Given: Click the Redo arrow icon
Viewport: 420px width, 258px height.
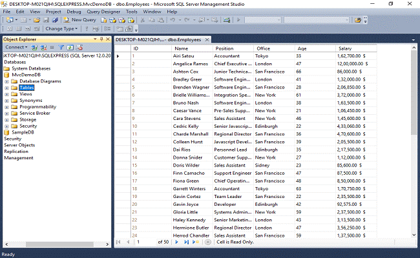Looking at the screenshot, I should pos(187,20).
